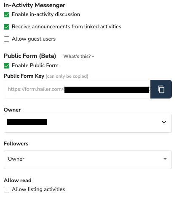The height and width of the screenshot is (197, 182).
Task: Click the In-Activity Messenger heading
Action: pyautogui.click(x=35, y=5)
